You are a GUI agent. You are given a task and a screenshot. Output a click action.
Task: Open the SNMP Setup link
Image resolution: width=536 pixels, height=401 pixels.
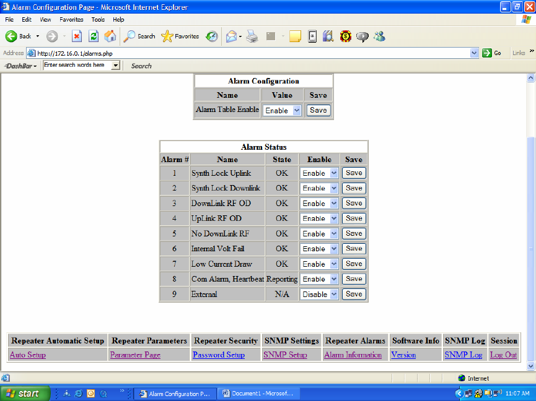click(x=285, y=355)
